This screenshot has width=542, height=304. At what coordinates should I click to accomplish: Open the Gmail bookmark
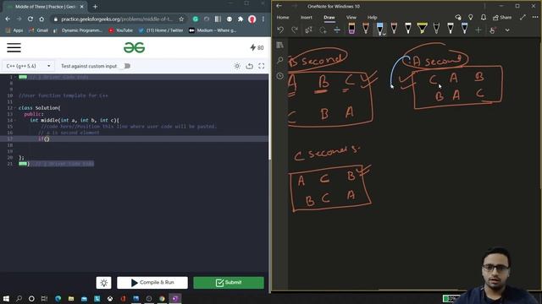(38, 30)
